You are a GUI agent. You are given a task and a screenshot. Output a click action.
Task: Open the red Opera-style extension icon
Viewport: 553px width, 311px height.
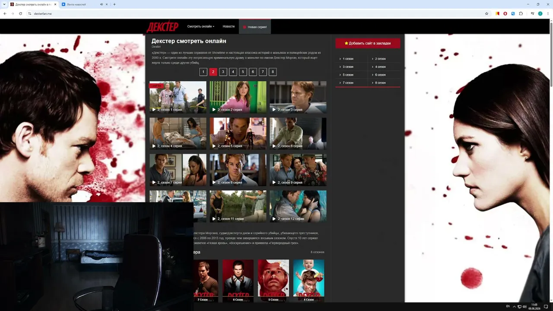505,13
